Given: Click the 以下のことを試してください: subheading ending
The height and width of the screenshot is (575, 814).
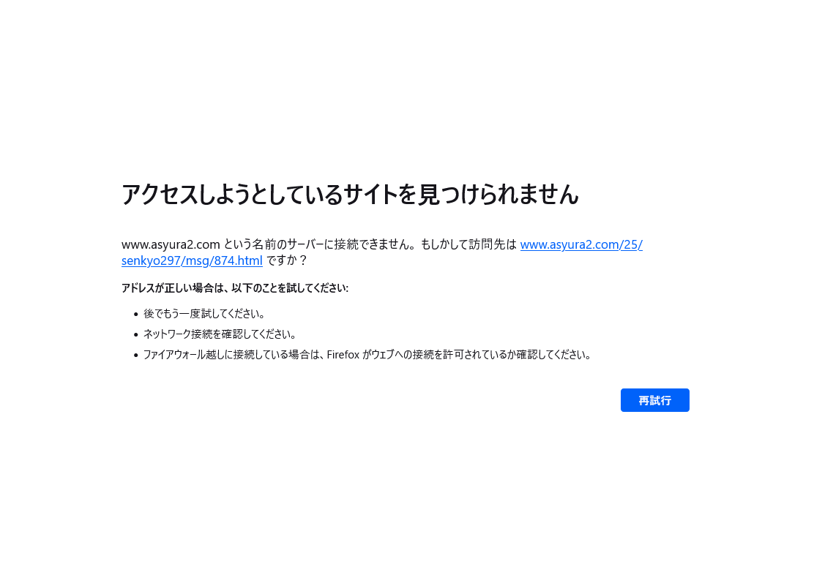Looking at the screenshot, I should tap(290, 288).
